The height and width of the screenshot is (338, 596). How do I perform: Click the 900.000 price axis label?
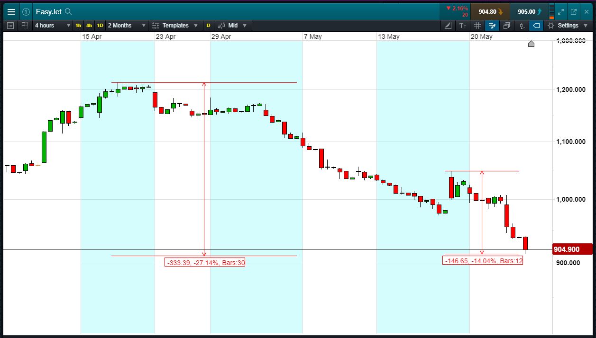pyautogui.click(x=568, y=263)
